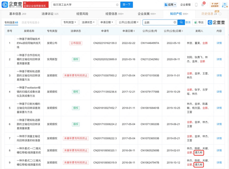Screen dimensions: 229x169
Task: Open the 申请日期 filter dropdown
Action: pos(106,22)
